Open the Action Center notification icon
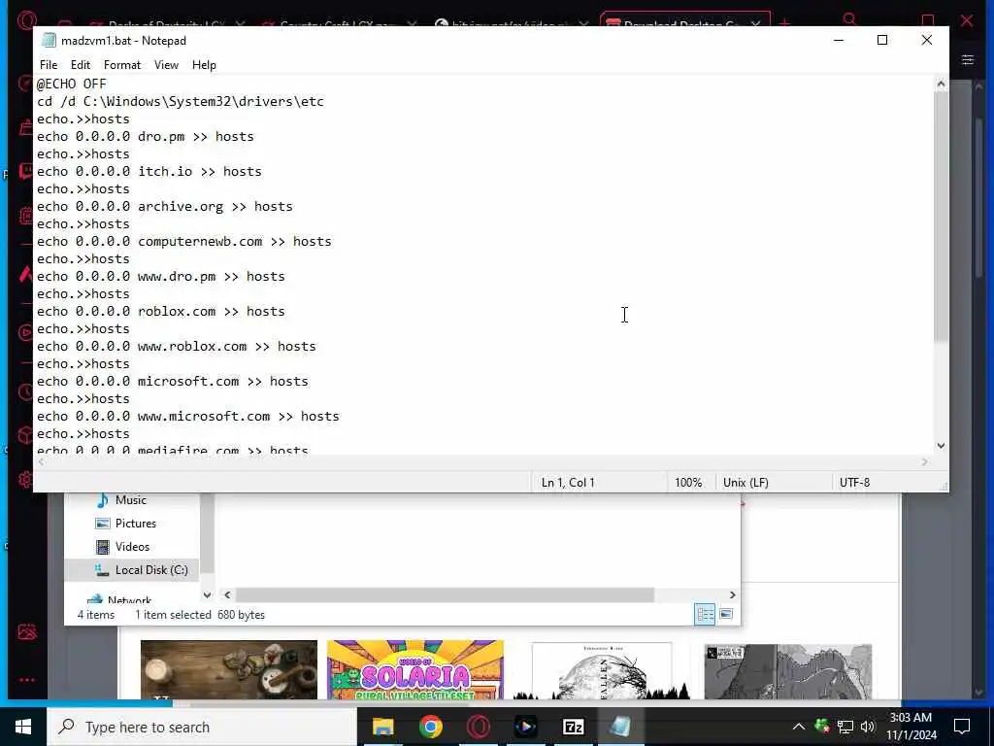The height and width of the screenshot is (746, 994). click(x=962, y=727)
